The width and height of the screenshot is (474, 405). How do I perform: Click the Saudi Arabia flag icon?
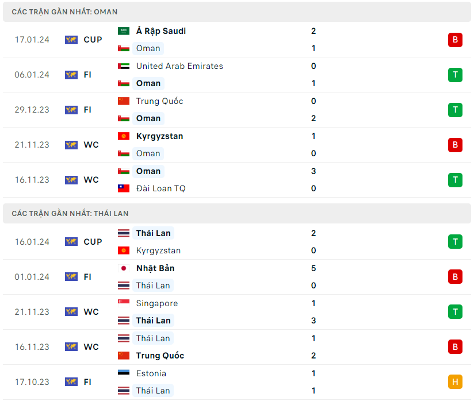click(124, 31)
